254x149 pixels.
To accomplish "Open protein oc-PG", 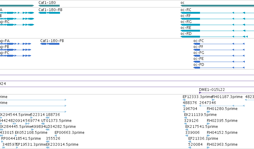I will tap(199, 53).
